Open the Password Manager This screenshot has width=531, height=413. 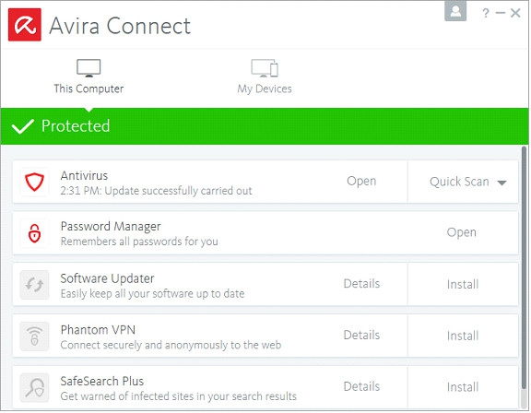click(461, 232)
